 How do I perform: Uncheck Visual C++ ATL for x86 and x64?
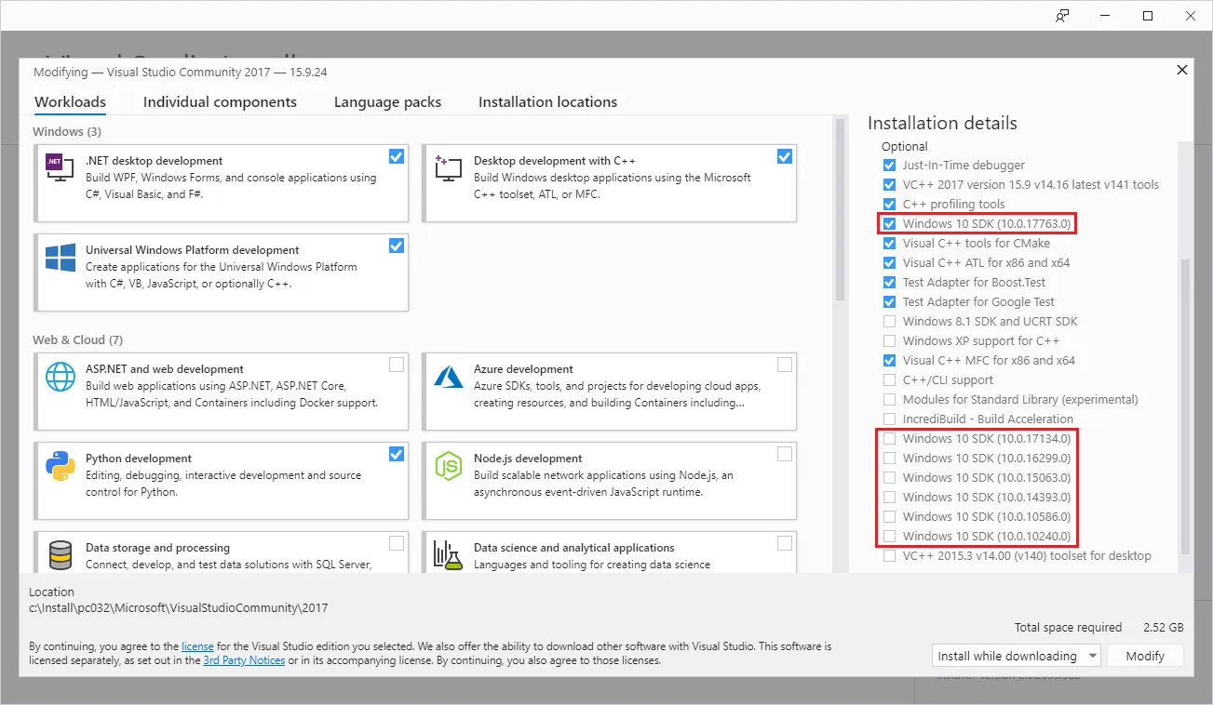[889, 263]
